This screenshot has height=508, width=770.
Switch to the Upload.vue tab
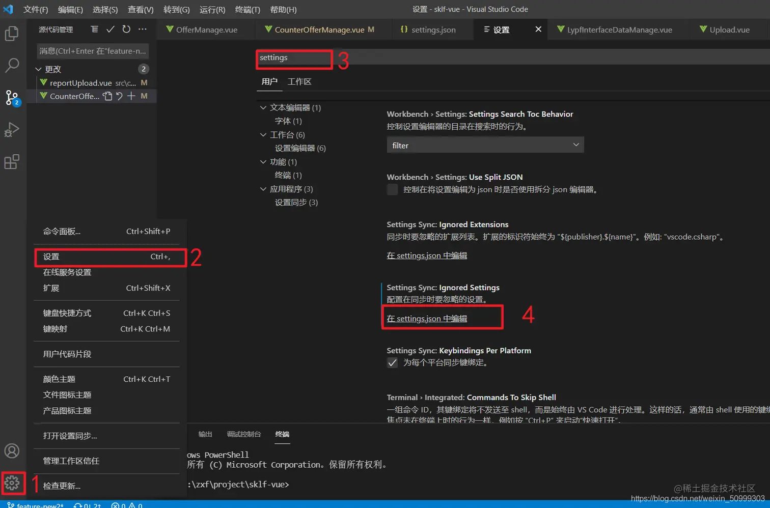tap(729, 30)
